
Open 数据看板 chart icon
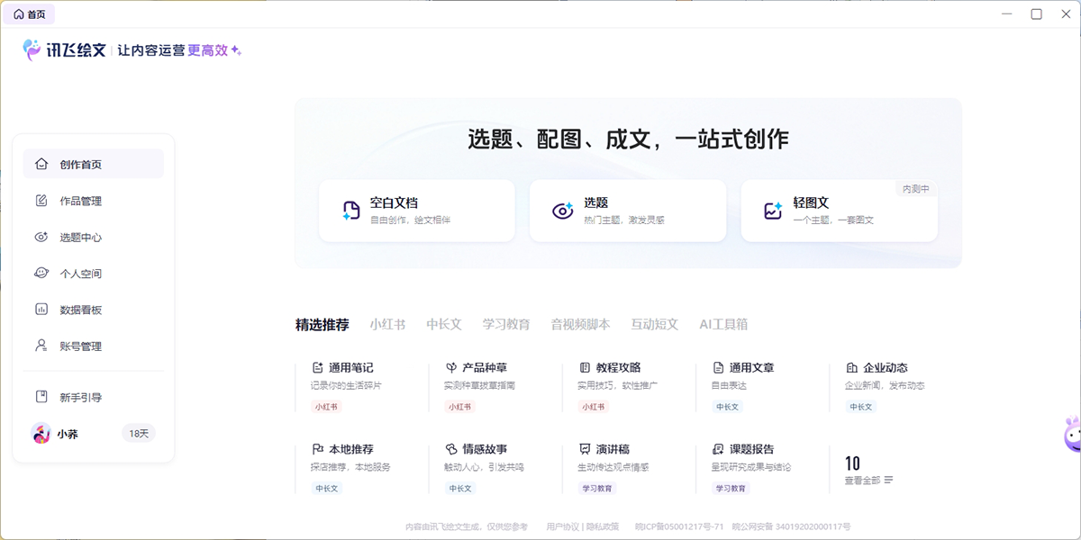click(x=41, y=310)
